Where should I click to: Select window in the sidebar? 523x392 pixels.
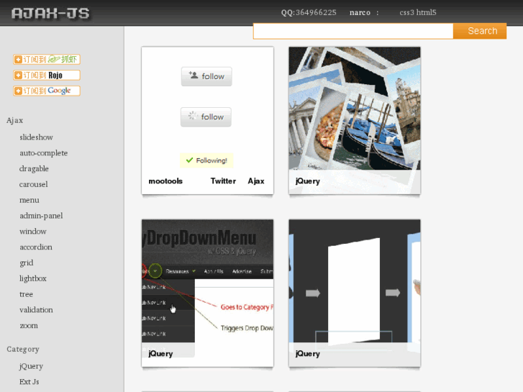coord(32,231)
